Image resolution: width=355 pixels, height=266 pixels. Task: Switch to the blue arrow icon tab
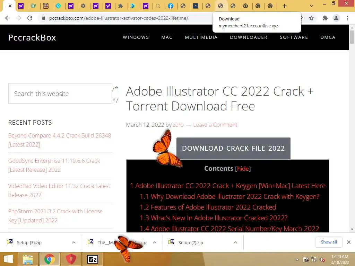point(133,6)
